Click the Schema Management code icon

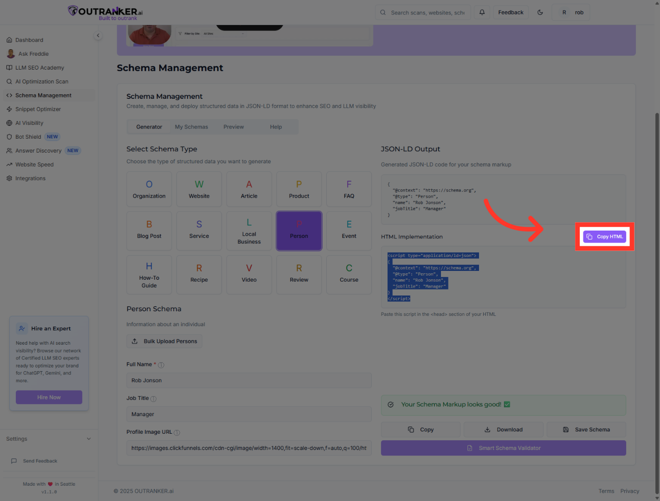(9, 96)
